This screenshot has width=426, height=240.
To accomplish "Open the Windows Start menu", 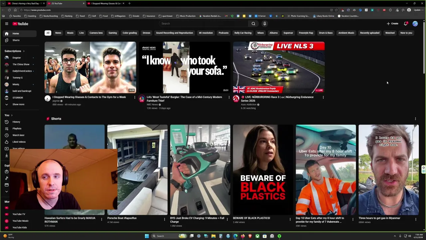I will click(x=147, y=236).
